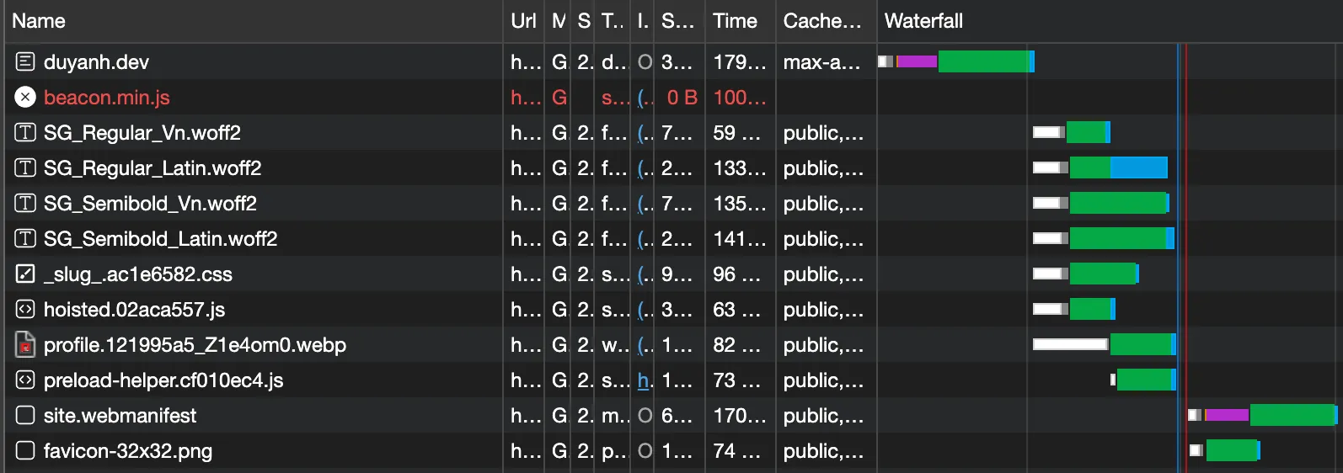Click the image icon for profile.121995a5_Z1e4om0.webp

(25, 345)
